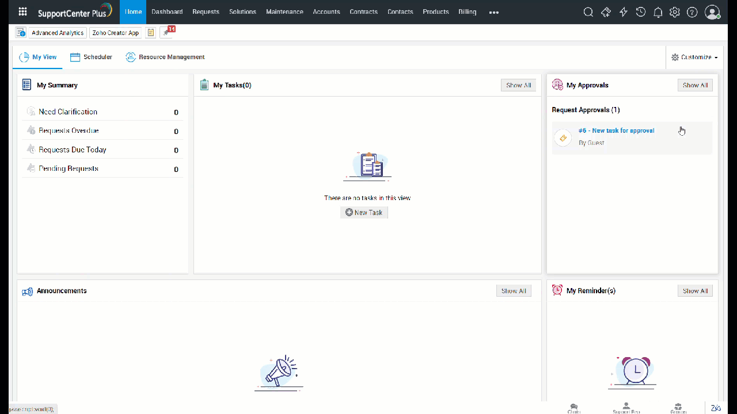Screen dimensions: 737x414
Task: Open the Requests module tab
Action: point(206,12)
